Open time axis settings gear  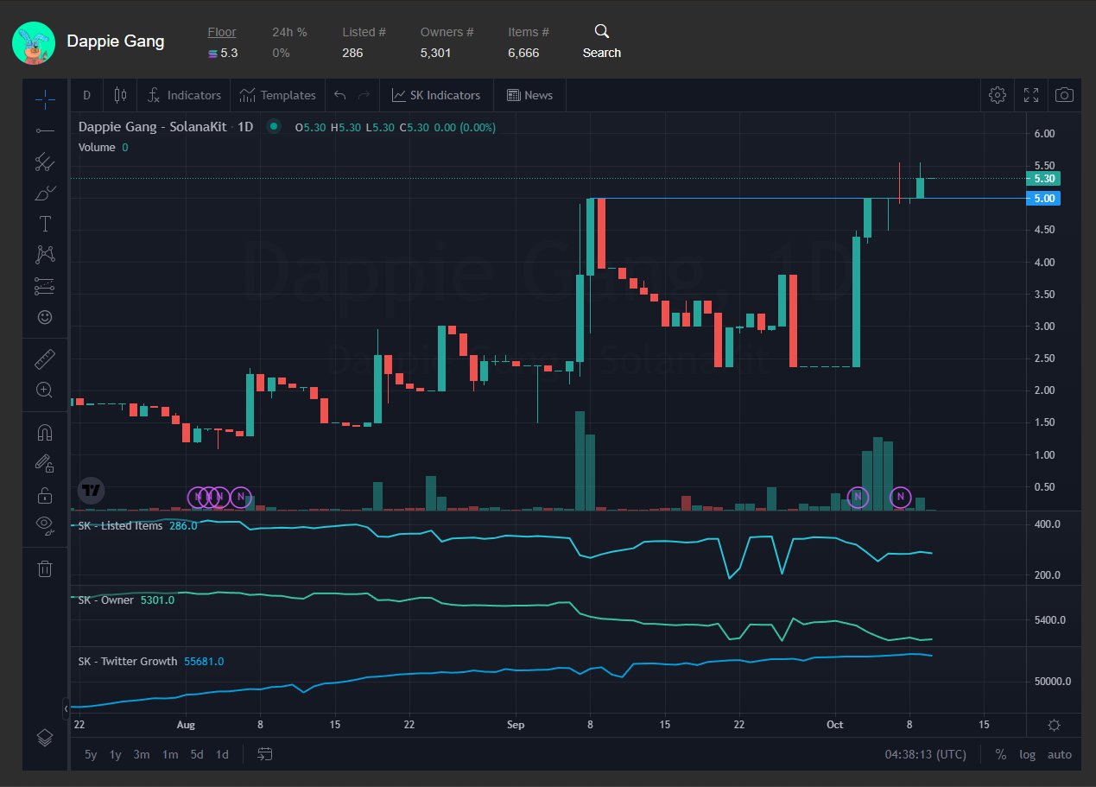[1055, 725]
